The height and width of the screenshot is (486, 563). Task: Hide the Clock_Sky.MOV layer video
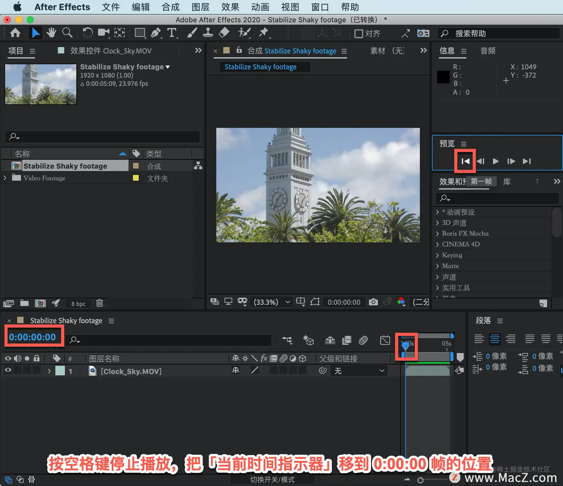tap(8, 371)
